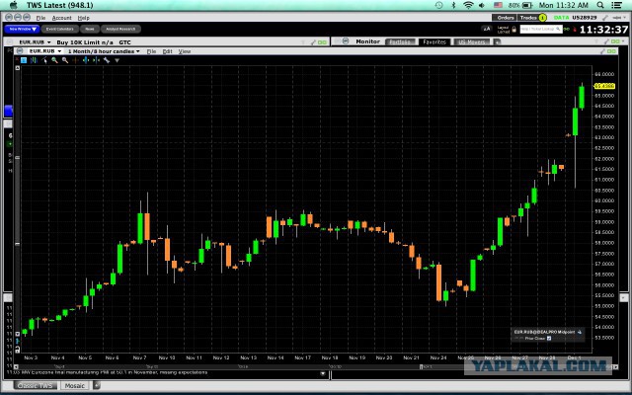Switch chart to bar style icon
Viewport: 632px width, 395px height.
[34, 60]
